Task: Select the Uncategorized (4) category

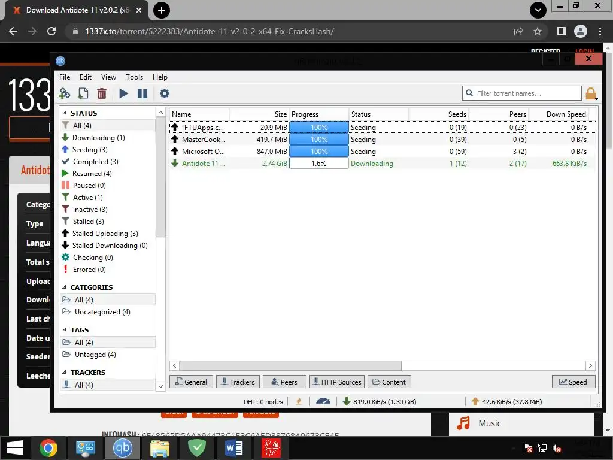Action: pos(102,311)
